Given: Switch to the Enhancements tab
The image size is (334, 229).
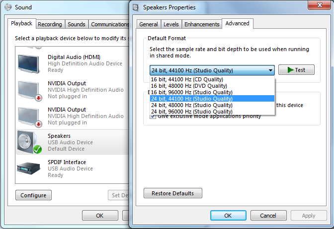Looking at the screenshot, I should click(x=202, y=24).
